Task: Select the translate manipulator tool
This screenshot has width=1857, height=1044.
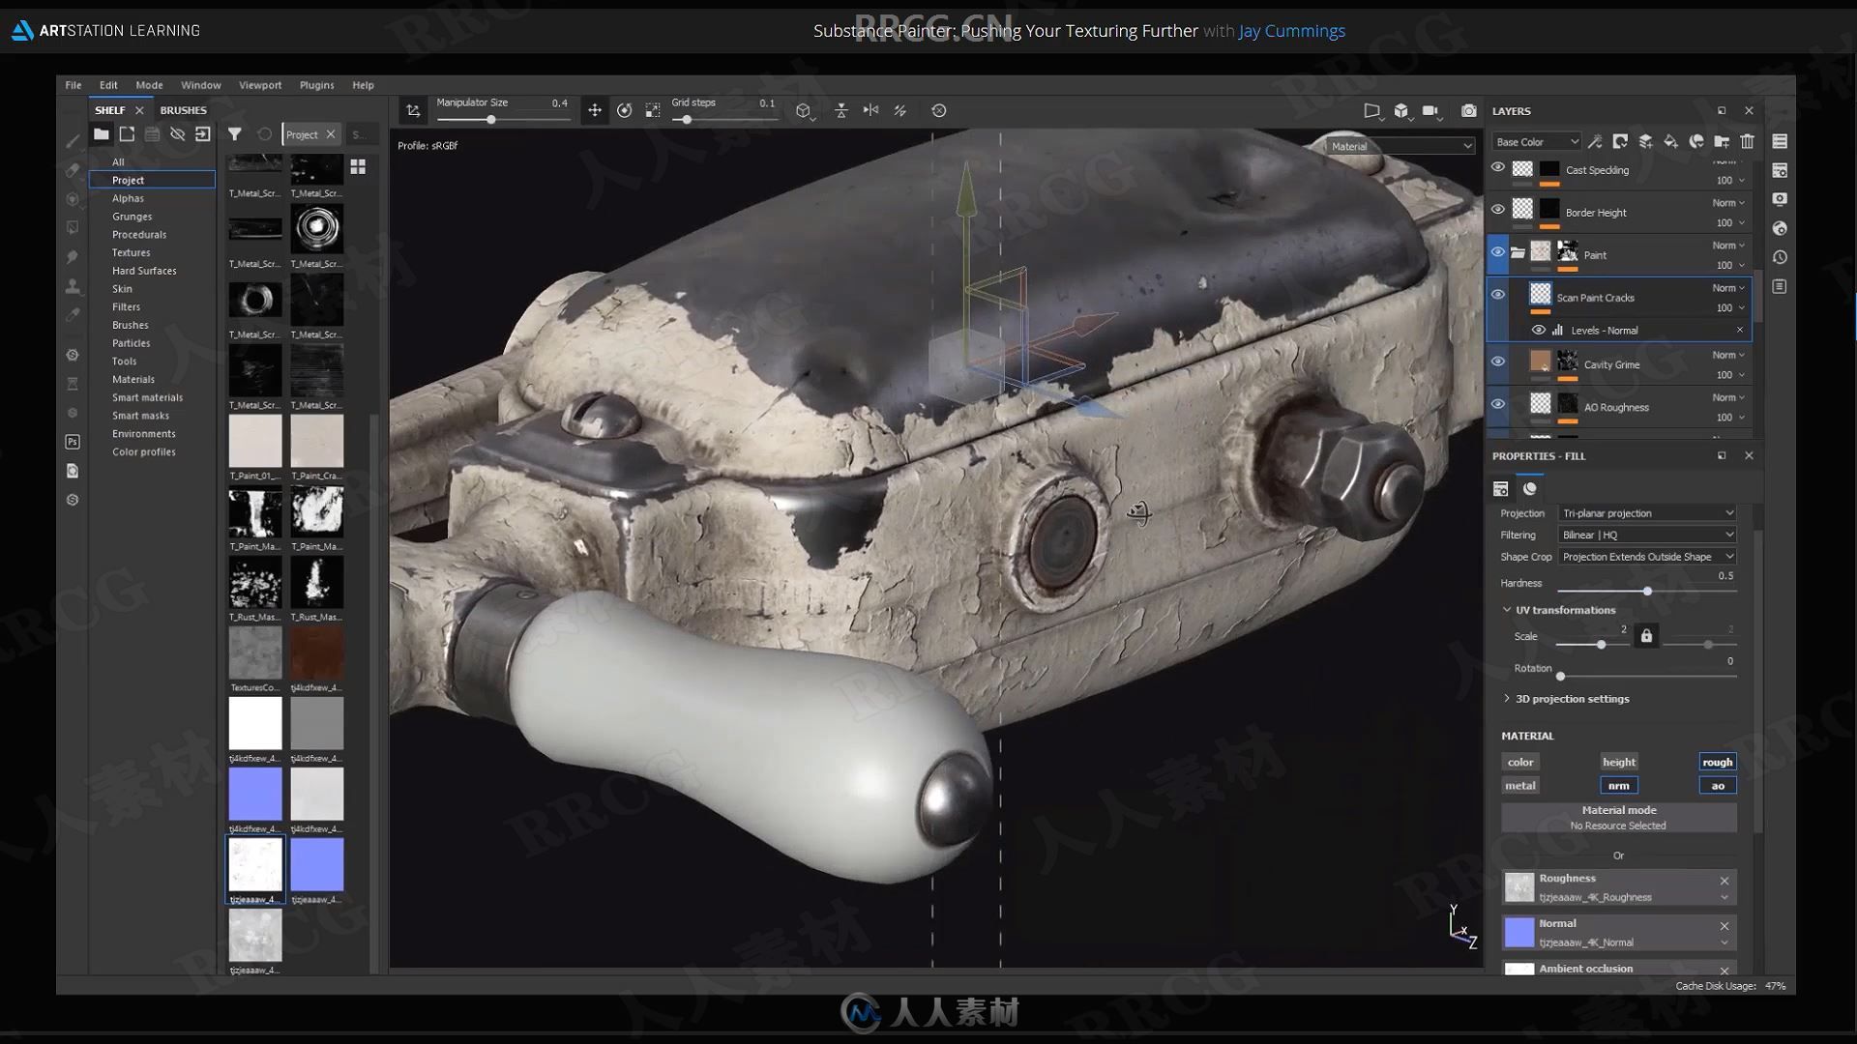Action: (x=595, y=110)
